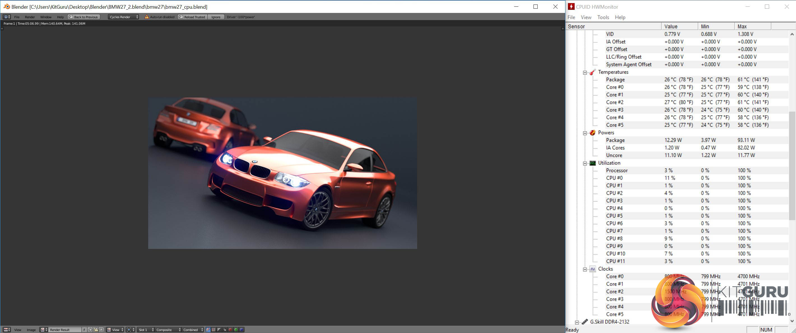The image size is (796, 333).
Task: Click the image editor type icon
Action: [6, 330]
